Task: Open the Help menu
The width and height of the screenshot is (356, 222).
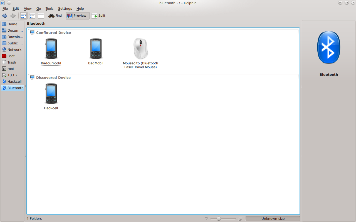Action: [x=80, y=9]
